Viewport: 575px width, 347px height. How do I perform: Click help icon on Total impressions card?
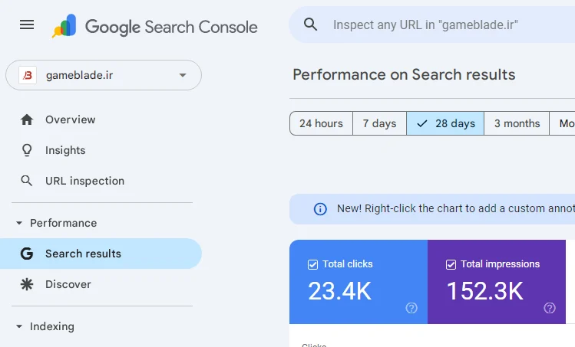(x=550, y=308)
